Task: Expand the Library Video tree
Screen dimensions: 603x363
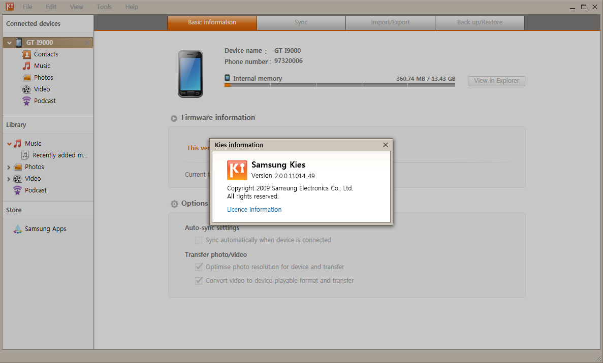Action: tap(9, 179)
